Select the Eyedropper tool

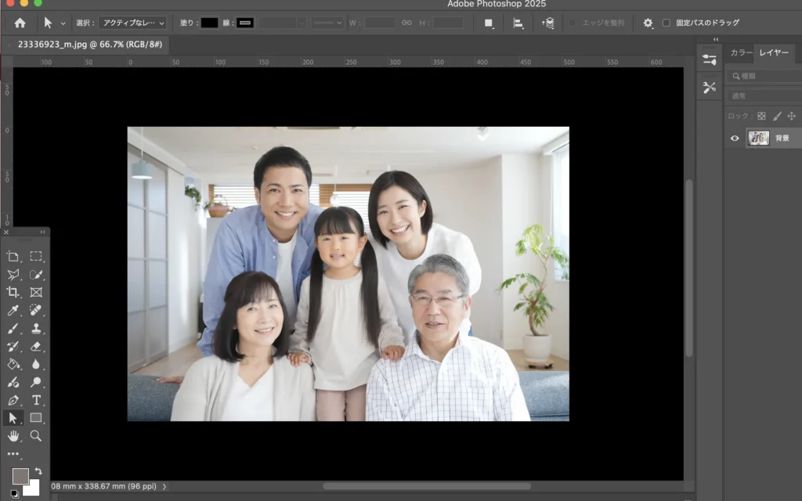(x=13, y=311)
